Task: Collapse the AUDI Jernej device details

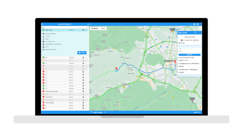Action: 86,30
